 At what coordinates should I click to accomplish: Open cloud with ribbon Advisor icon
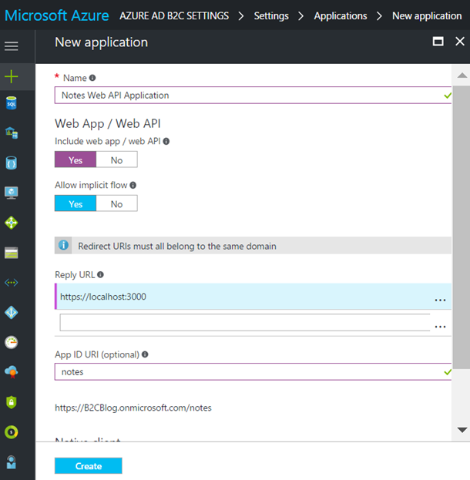coord(12,372)
